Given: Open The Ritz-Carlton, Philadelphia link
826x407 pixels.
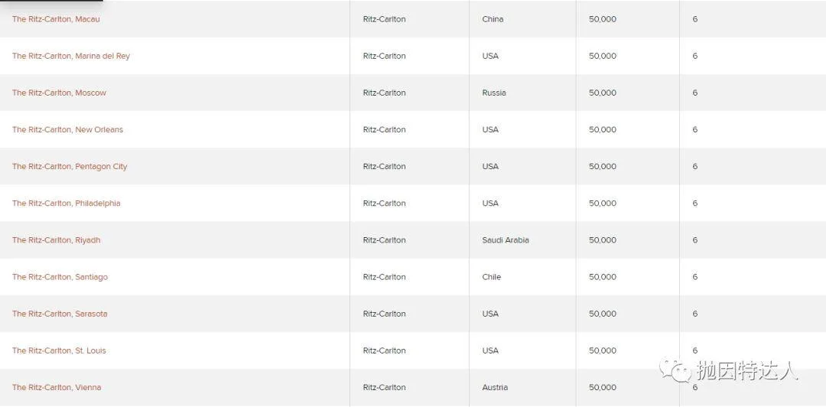Looking at the screenshot, I should click(67, 203).
